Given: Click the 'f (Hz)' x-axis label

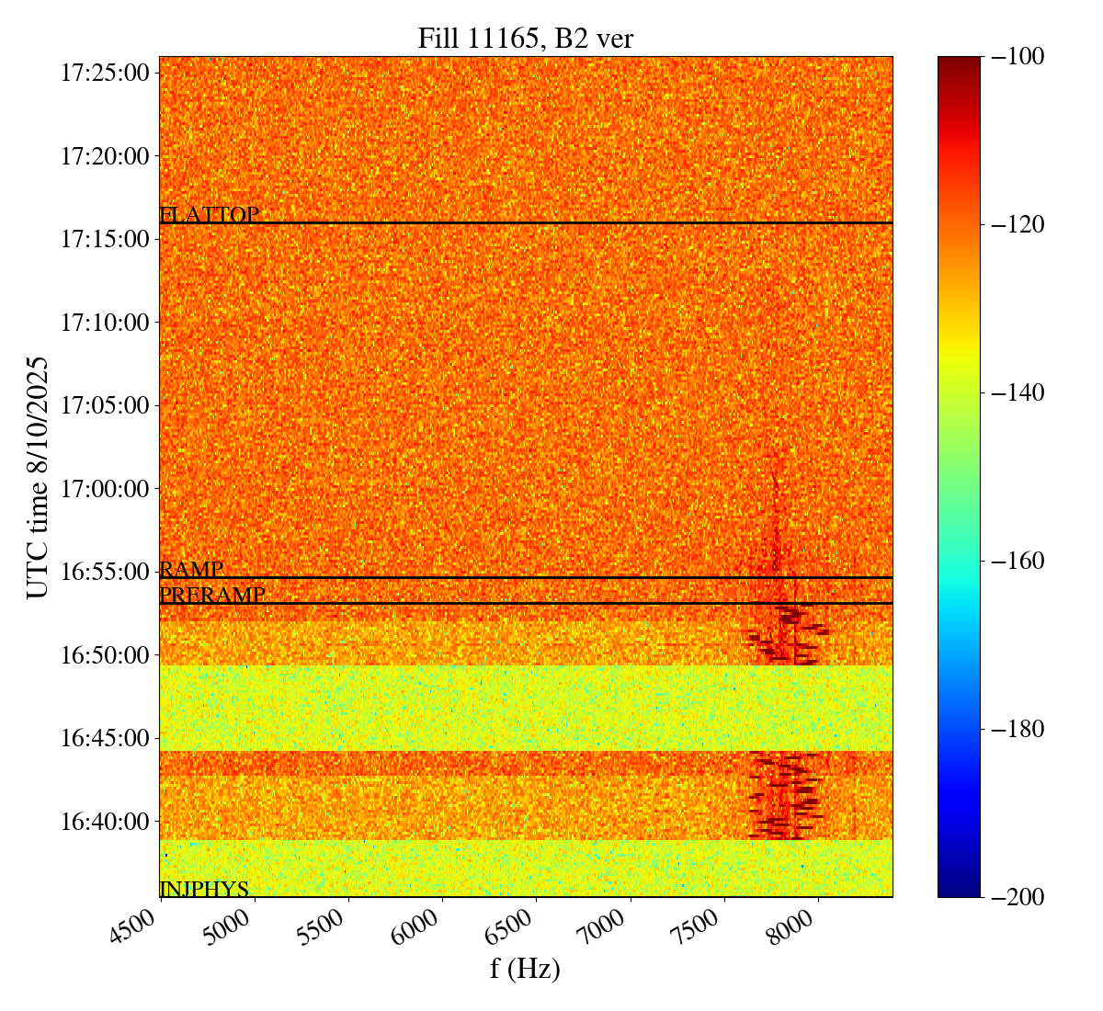Looking at the screenshot, I should (525, 968).
